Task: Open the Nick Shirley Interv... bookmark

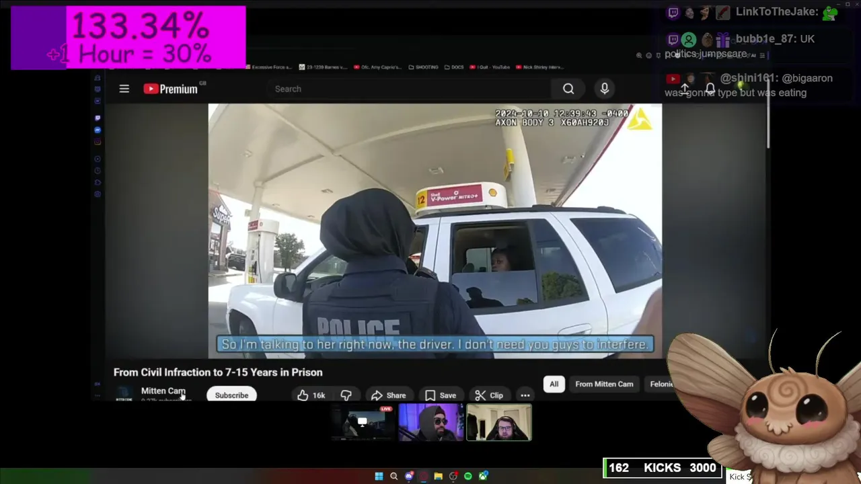Action: [540, 67]
